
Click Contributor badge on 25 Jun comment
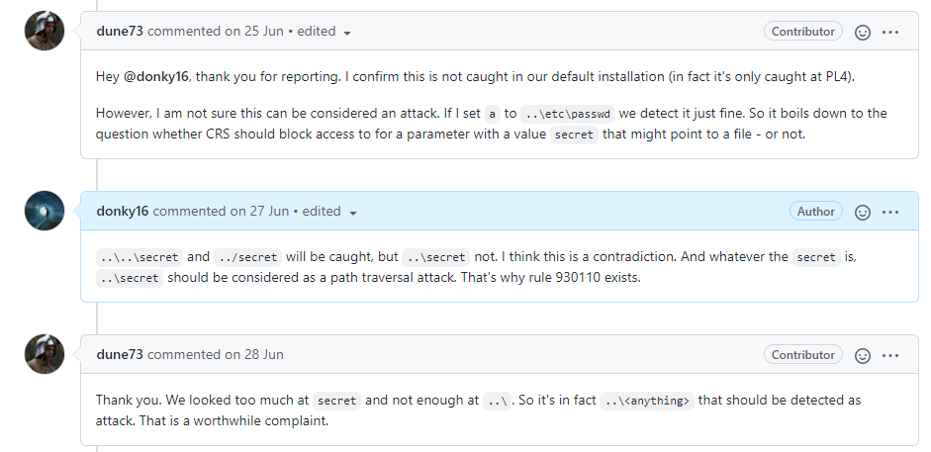click(802, 32)
